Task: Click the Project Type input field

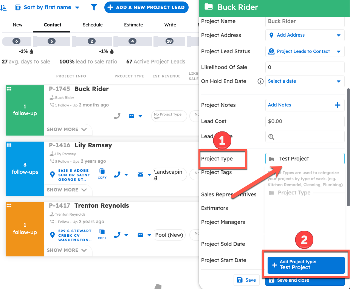Action: point(309,159)
